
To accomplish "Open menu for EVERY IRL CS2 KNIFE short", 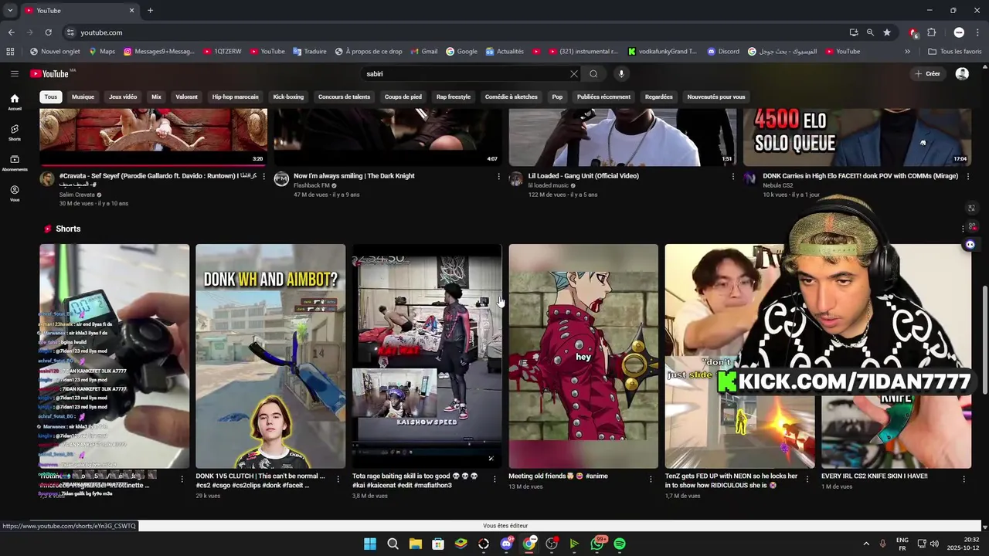I will pos(964,480).
